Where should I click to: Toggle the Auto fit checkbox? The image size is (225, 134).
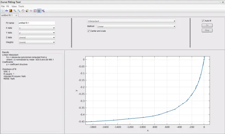point(203,21)
